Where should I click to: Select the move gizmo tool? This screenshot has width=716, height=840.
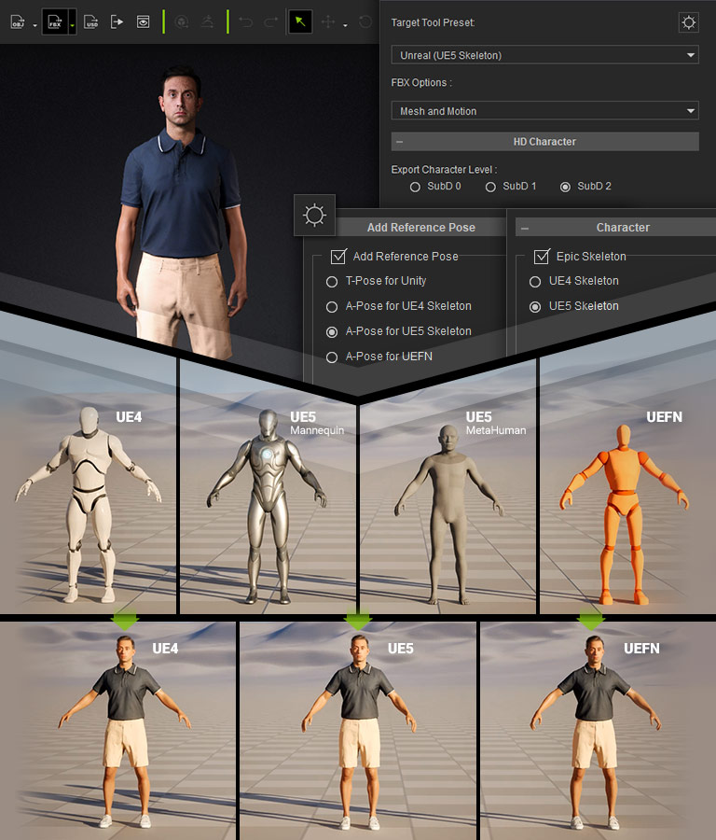click(x=328, y=21)
